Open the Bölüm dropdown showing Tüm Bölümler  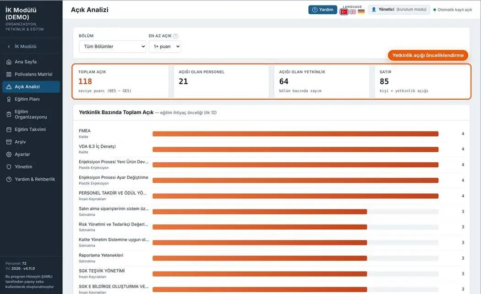coord(112,47)
